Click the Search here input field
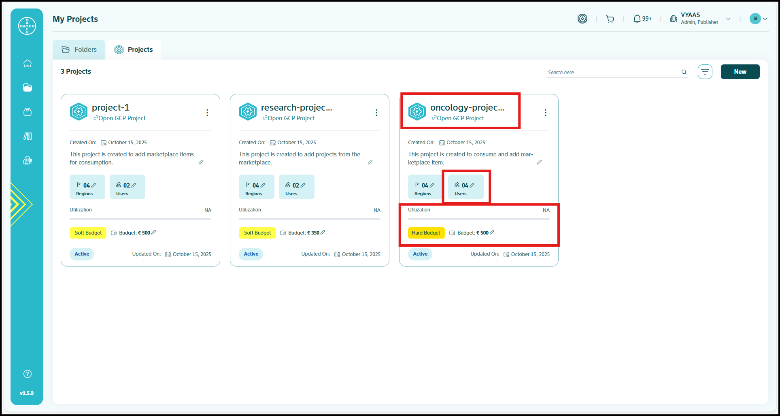This screenshot has height=416, width=780. click(613, 72)
